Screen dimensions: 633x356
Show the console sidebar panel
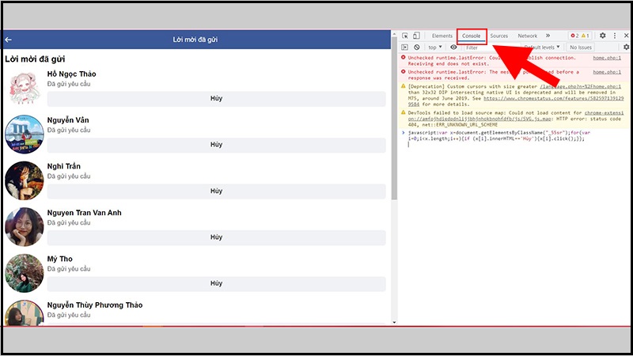(405, 47)
